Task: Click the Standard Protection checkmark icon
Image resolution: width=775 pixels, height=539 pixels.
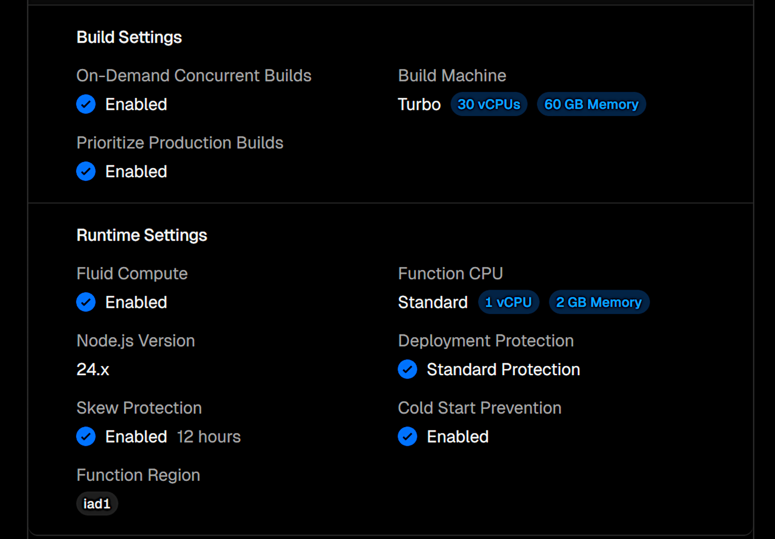Action: click(407, 369)
